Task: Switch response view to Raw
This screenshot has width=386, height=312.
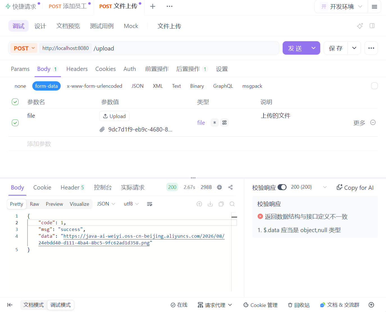Action: tap(35, 204)
